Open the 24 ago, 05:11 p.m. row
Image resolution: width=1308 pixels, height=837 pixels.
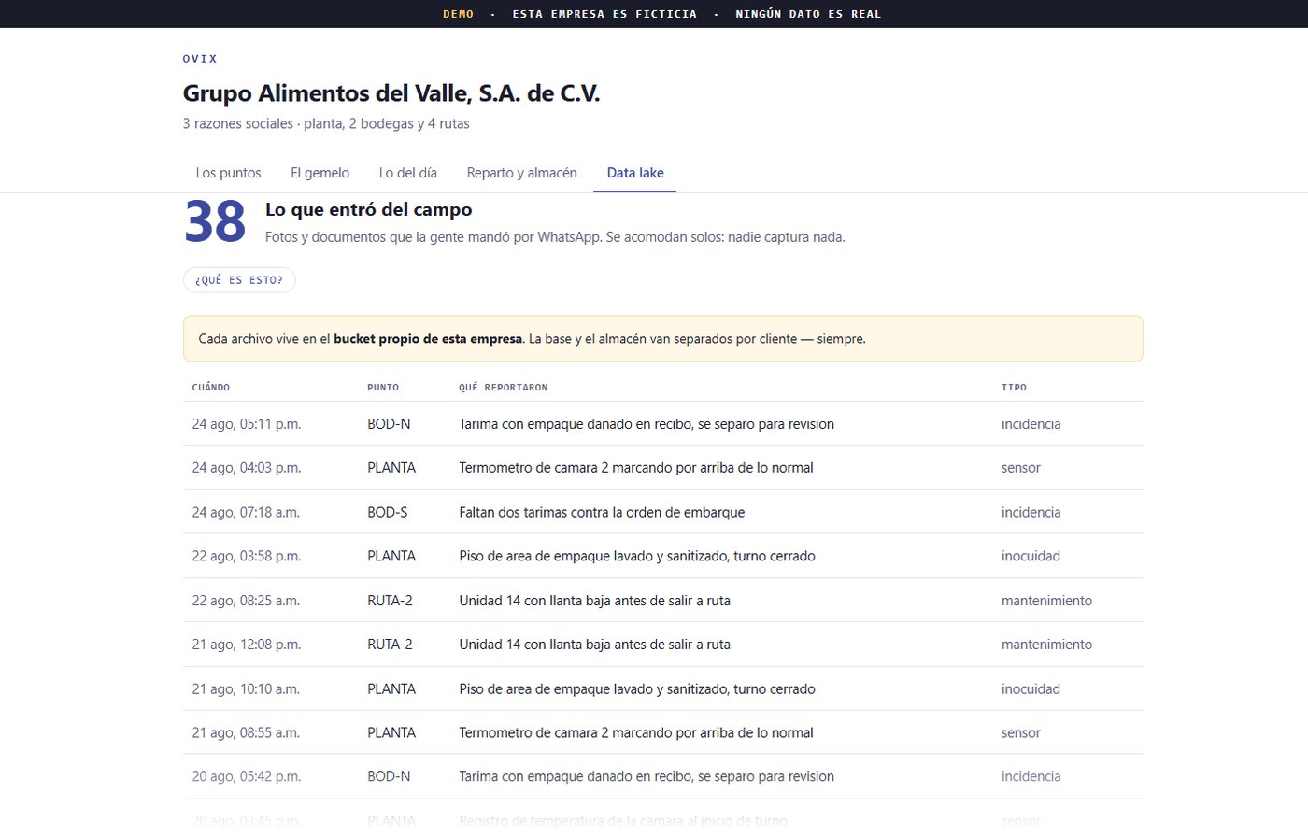click(663, 424)
